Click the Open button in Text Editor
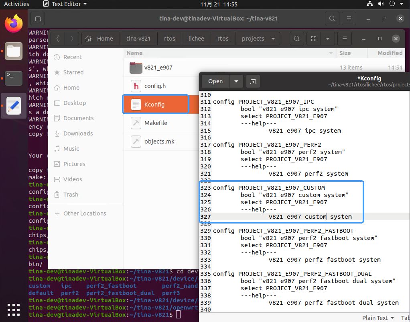The width and height of the screenshot is (410, 322). tap(215, 81)
